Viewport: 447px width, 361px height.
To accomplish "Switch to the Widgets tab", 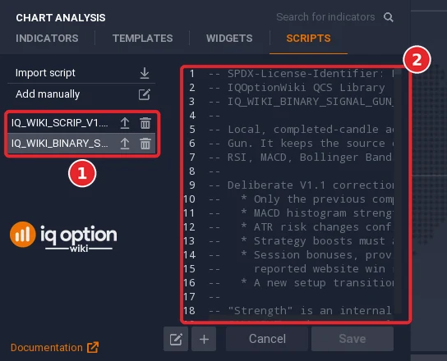I will click(229, 39).
